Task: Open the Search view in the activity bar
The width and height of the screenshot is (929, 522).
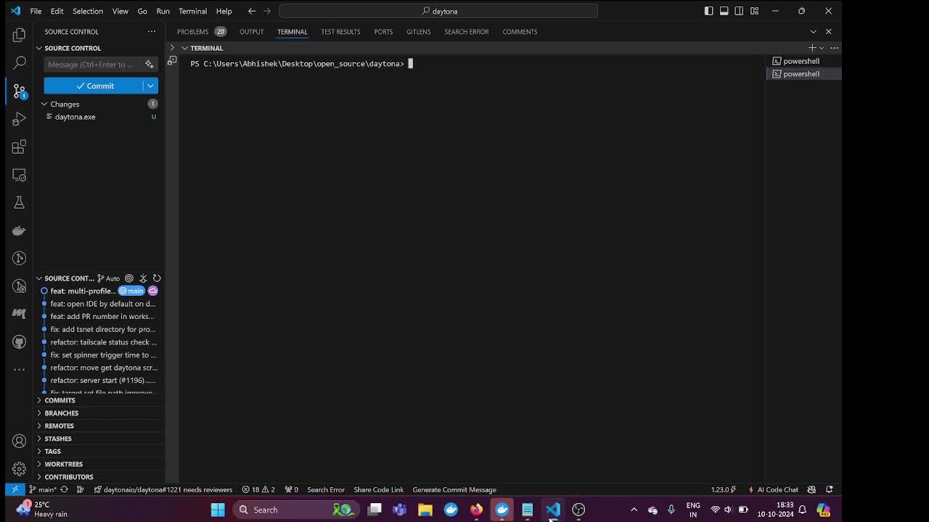Action: click(19, 62)
